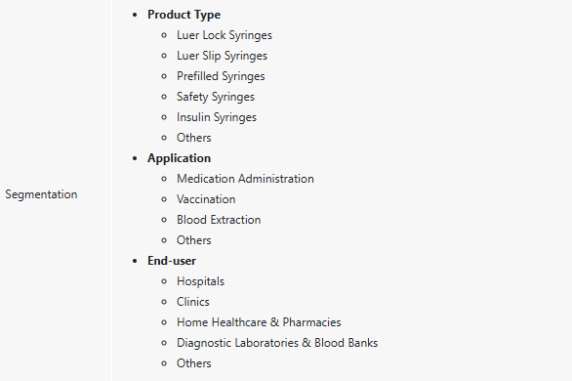Viewport: 572px width, 381px height.
Task: Click the bullet beside Product Type
Action: (x=135, y=15)
